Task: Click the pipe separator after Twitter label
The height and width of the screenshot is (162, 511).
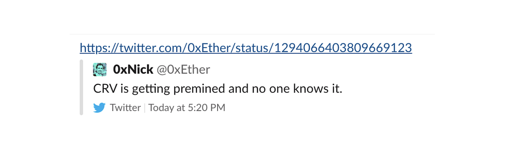Action: (x=144, y=108)
